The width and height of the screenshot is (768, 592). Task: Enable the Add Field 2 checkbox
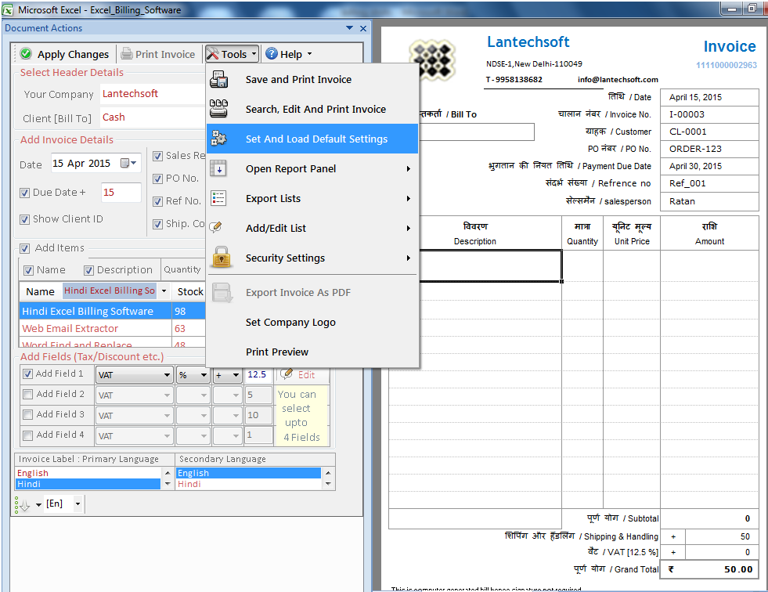coord(28,394)
